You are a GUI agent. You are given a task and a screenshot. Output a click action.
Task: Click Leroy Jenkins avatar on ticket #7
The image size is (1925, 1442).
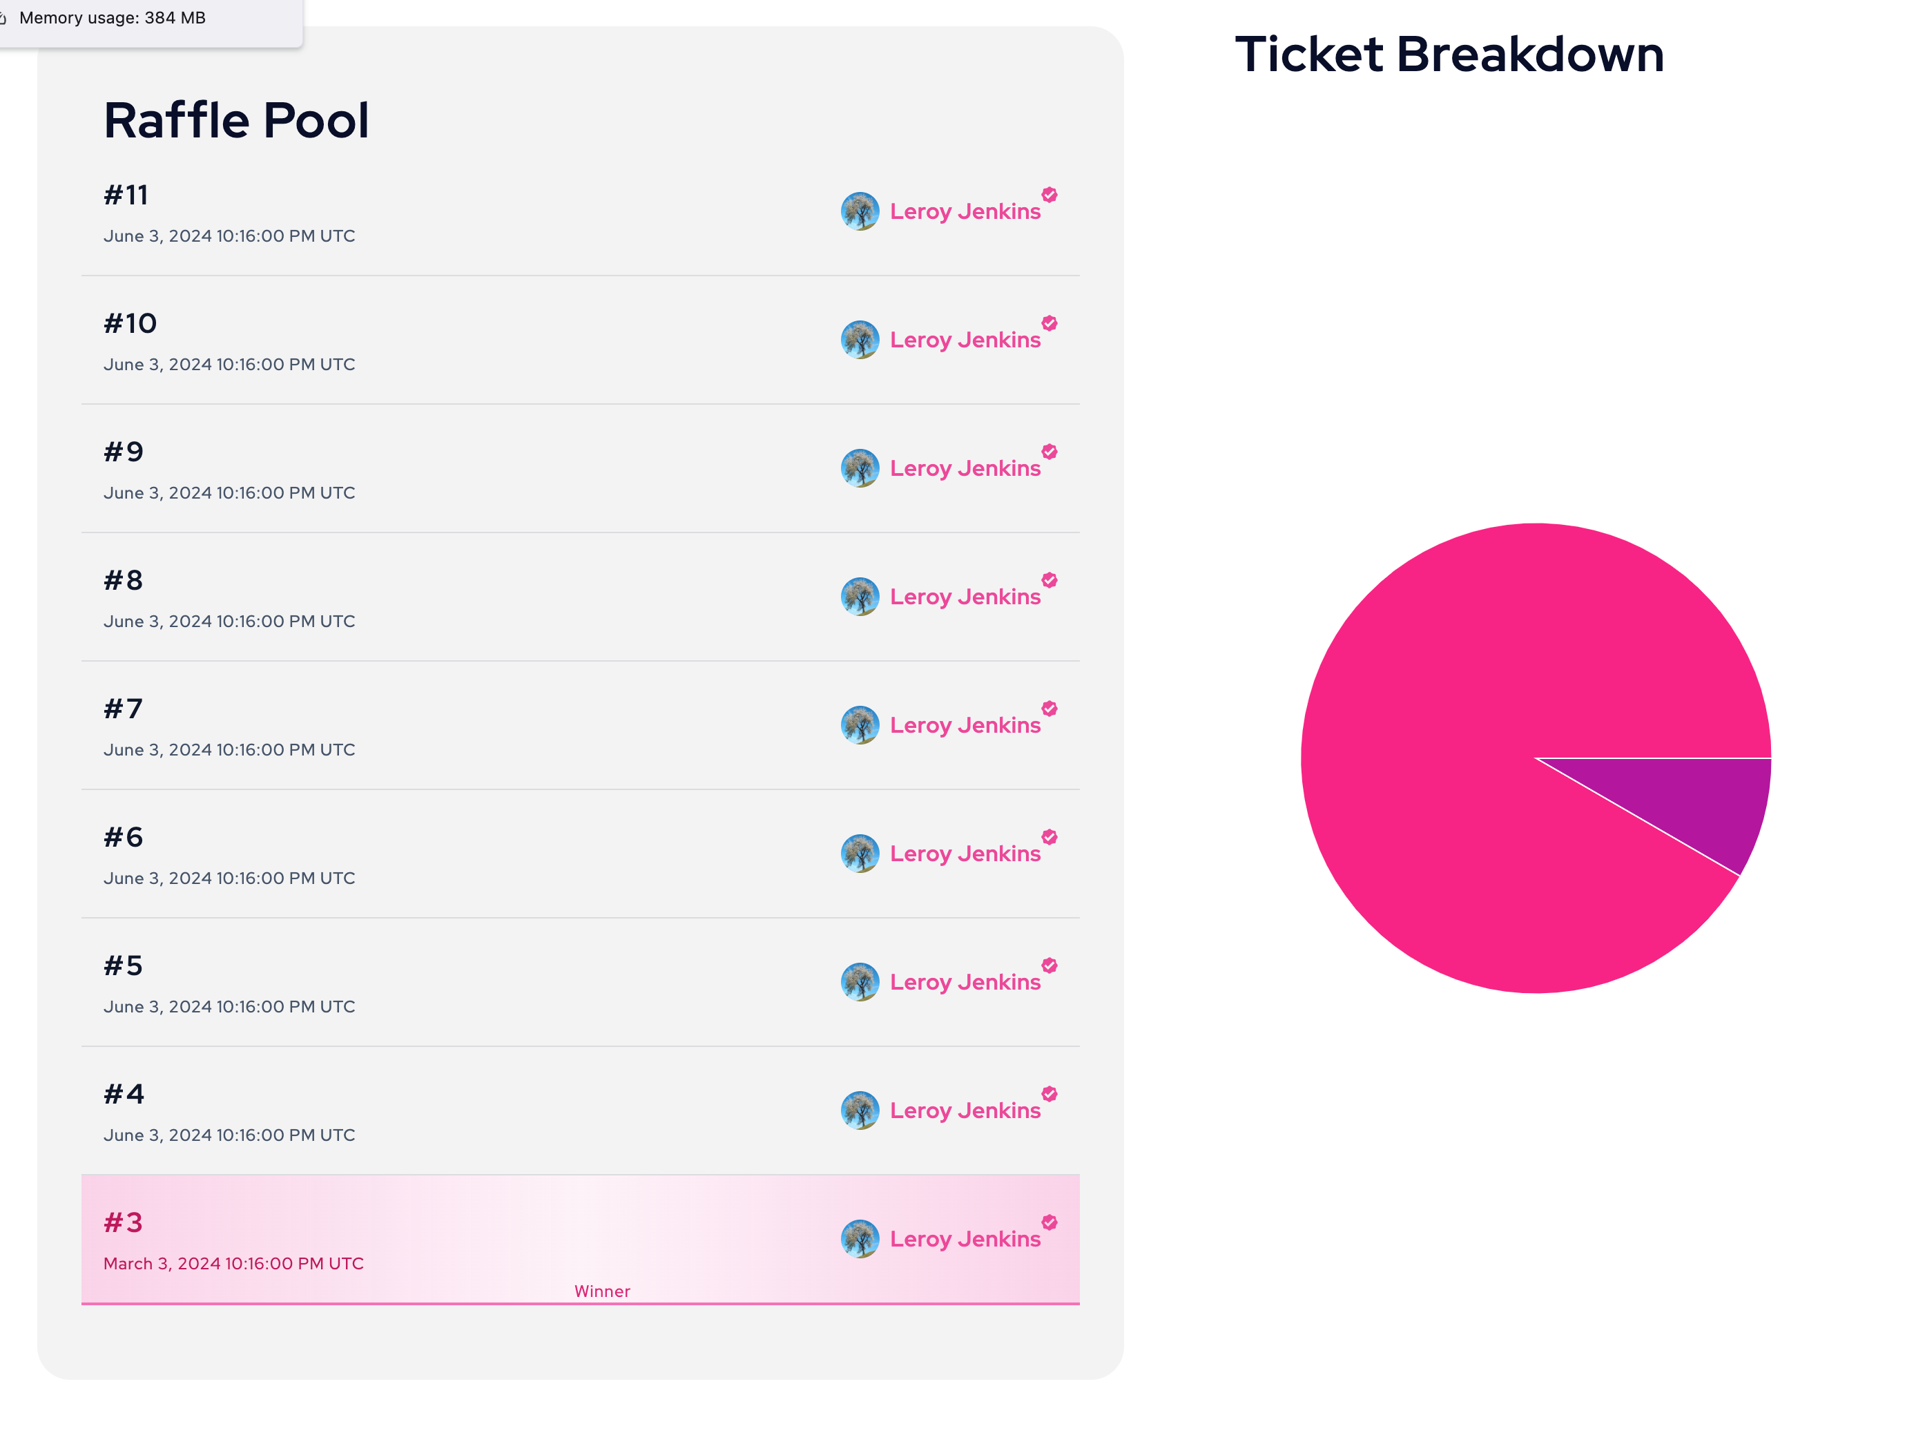(860, 725)
